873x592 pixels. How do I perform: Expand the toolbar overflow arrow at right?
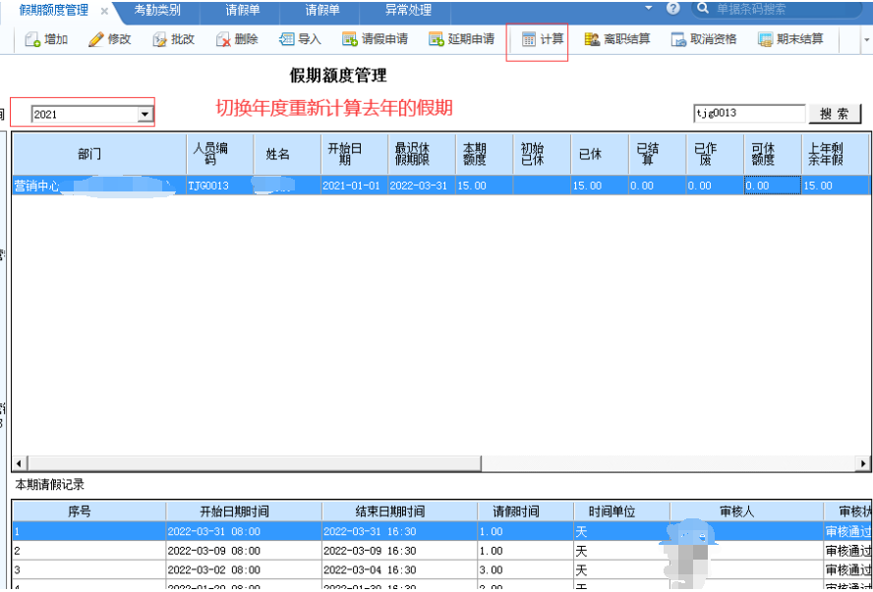(866, 41)
